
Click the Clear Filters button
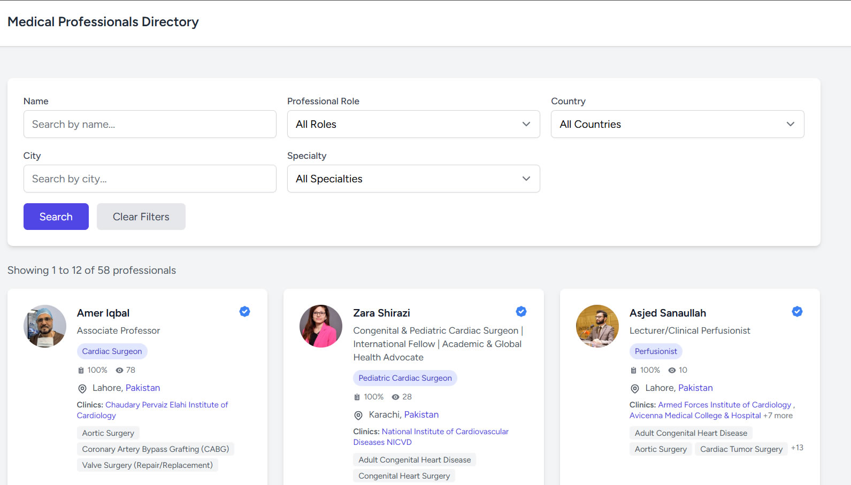click(141, 217)
